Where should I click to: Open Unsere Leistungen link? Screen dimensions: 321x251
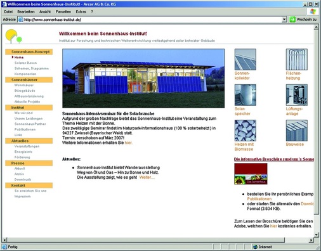click(x=29, y=119)
